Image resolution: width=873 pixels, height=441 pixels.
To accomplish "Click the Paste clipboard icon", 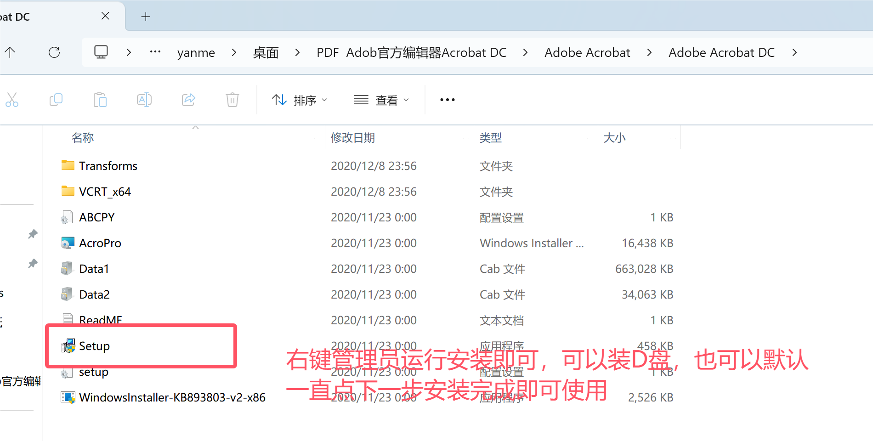I will pyautogui.click(x=100, y=100).
